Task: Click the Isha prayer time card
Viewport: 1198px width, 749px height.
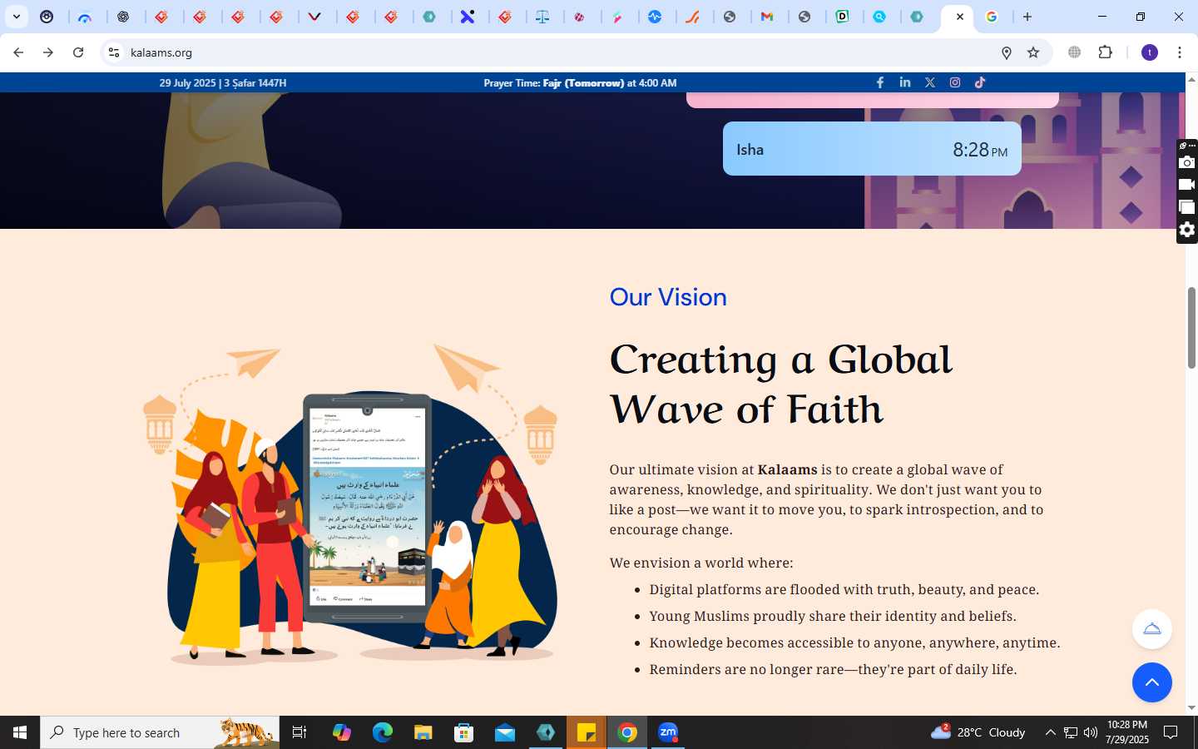Action: 872,149
